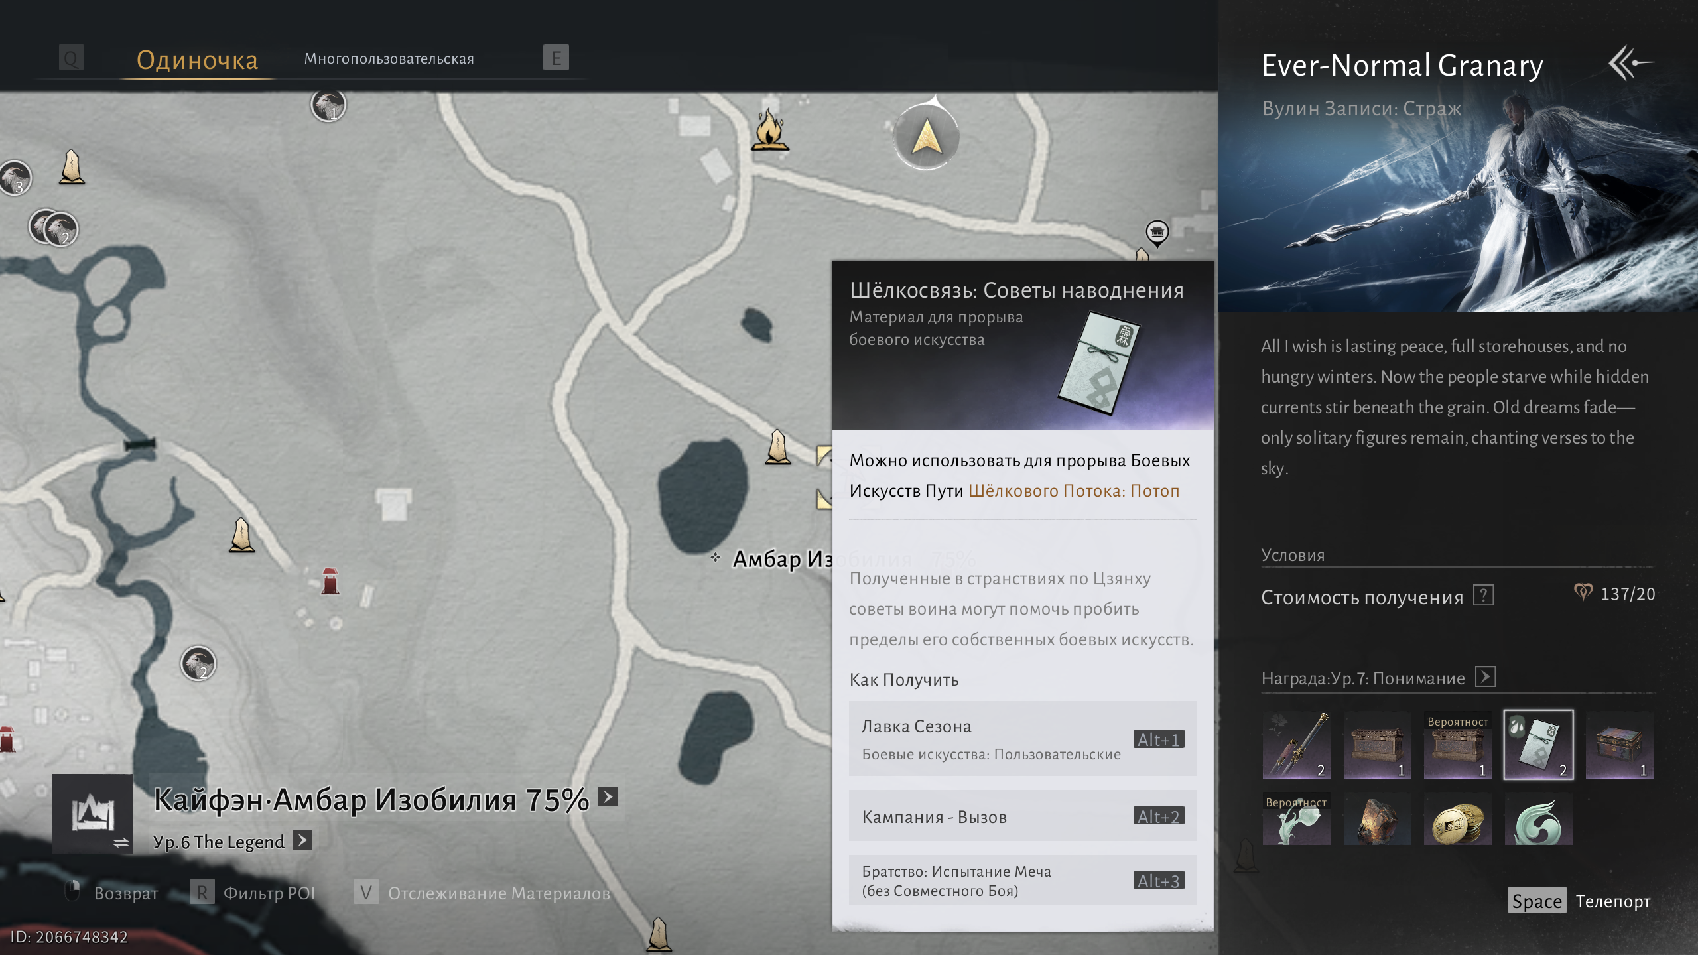1698x955 pixels.
Task: Click the shop map pin marker
Action: [1157, 233]
